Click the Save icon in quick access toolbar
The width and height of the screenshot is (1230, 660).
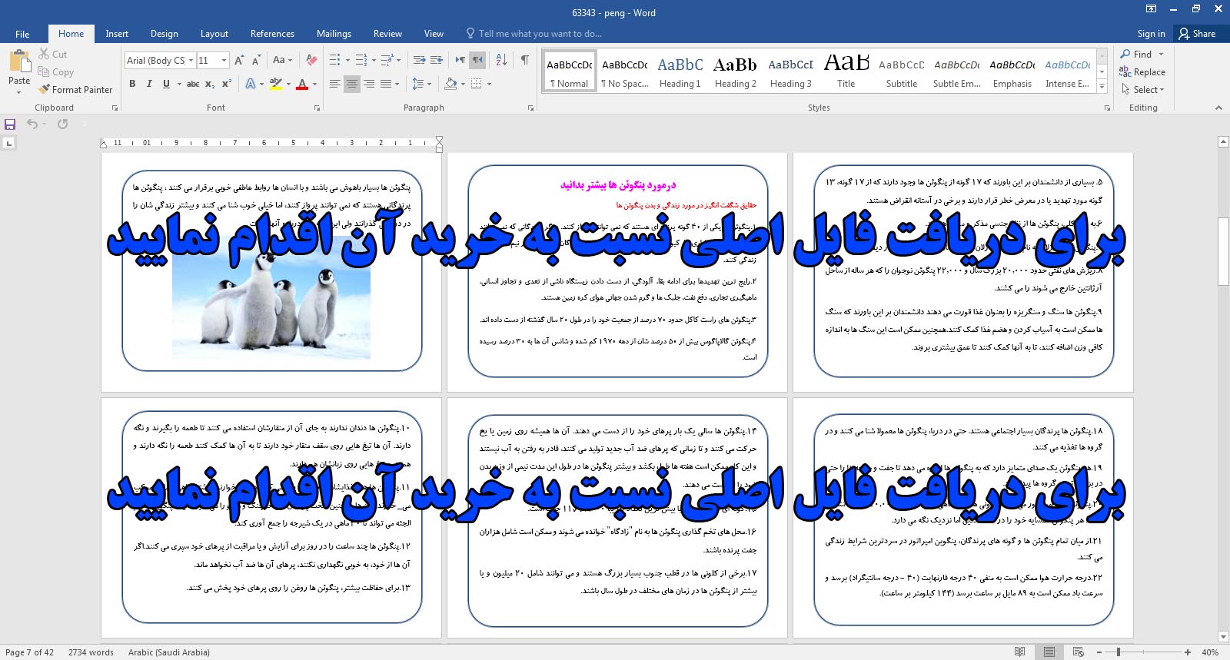tap(10, 124)
